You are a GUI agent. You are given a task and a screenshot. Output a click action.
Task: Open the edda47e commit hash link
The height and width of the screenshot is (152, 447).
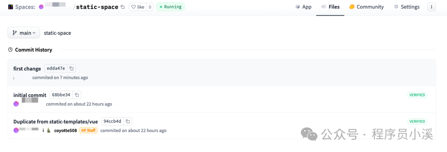point(56,68)
